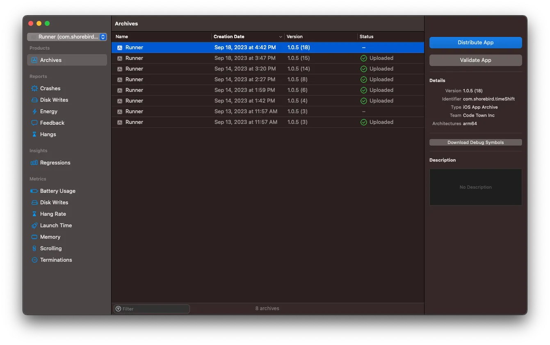Click the archive icon for version 1.0.5 (8)
Screen dimensions: 550x345
(120, 80)
